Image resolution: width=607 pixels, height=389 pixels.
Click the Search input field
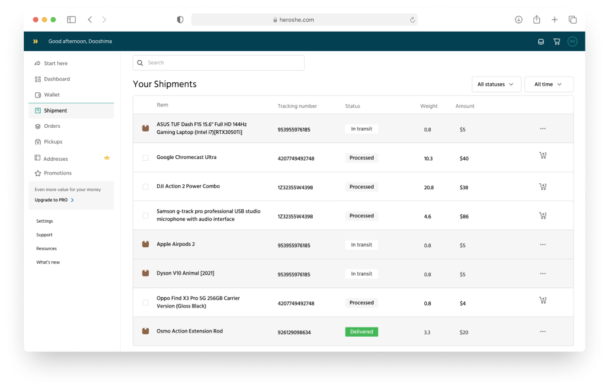click(219, 63)
